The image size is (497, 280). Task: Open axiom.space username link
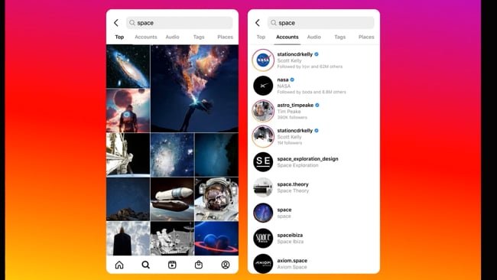pyautogui.click(x=292, y=260)
